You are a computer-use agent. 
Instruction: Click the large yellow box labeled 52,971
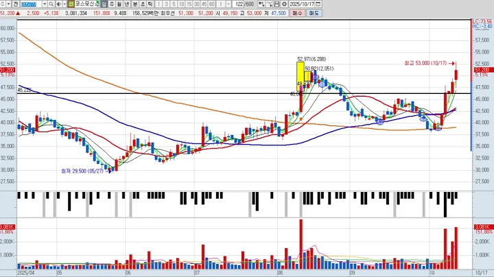pos(301,77)
